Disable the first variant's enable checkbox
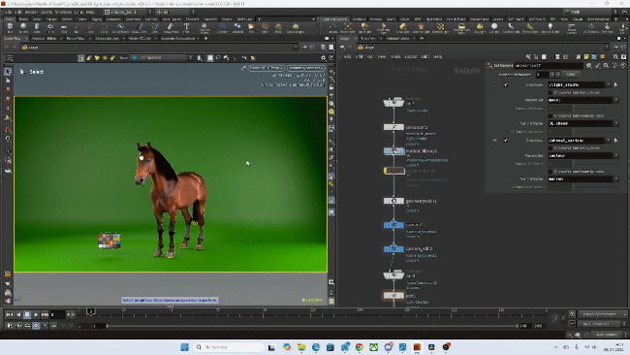 point(505,84)
